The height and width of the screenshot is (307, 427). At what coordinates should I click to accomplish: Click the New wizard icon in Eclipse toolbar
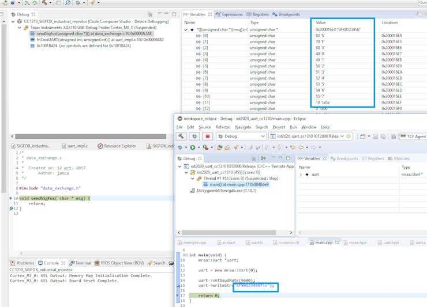363,137
